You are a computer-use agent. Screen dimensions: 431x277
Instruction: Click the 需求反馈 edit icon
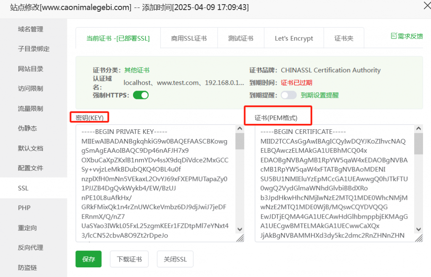(394, 36)
